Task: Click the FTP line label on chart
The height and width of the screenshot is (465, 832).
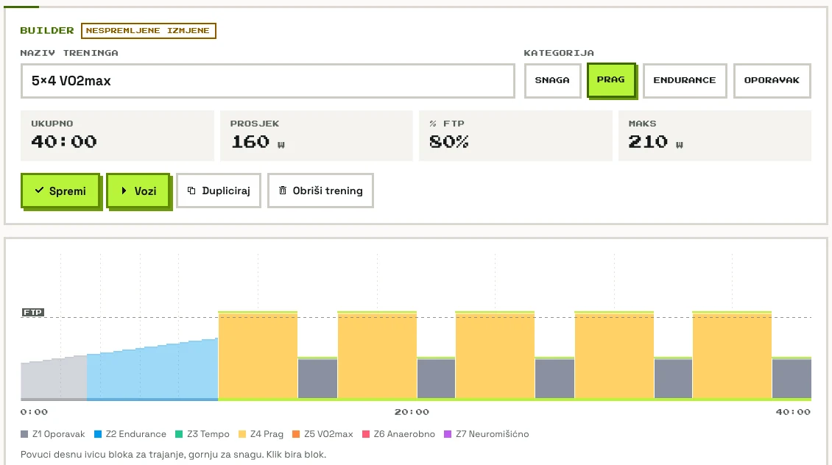Action: tap(33, 312)
